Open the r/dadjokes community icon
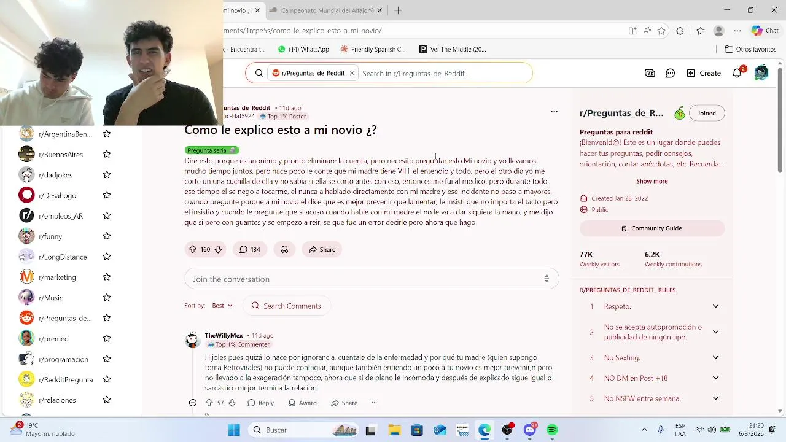786x442 pixels. pos(26,175)
